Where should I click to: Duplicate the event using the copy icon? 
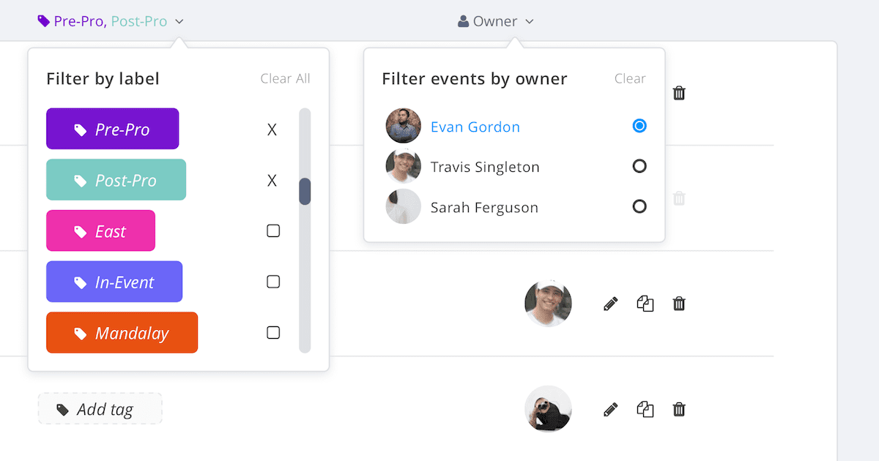(x=645, y=304)
